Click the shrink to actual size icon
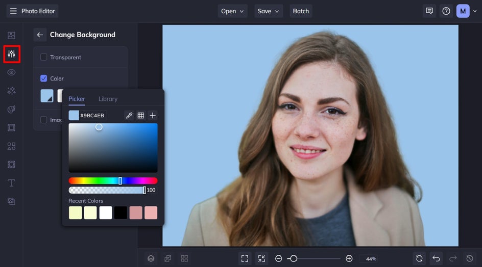The height and width of the screenshot is (267, 482). click(261, 258)
